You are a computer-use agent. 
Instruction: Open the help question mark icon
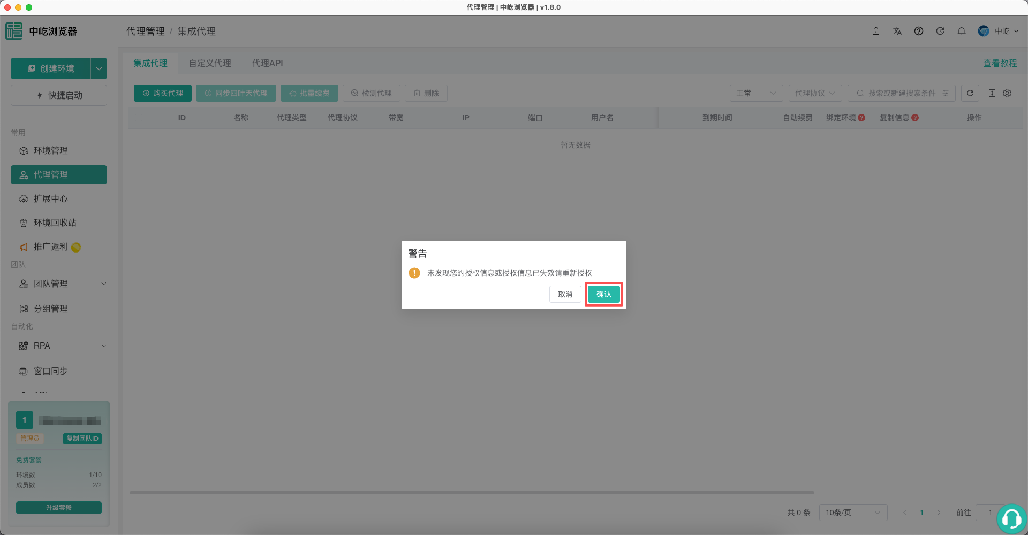pos(919,31)
